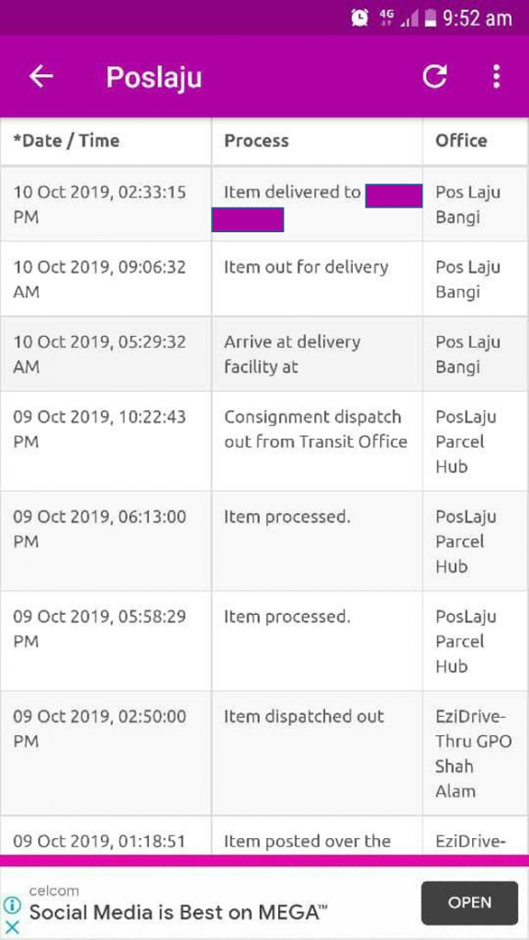Tap the 'Item dispatched out' entry
The width and height of the screenshot is (529, 940).
point(264,754)
